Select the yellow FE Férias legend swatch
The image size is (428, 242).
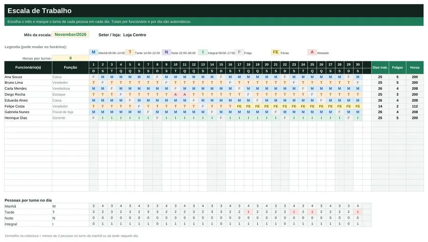276,52
